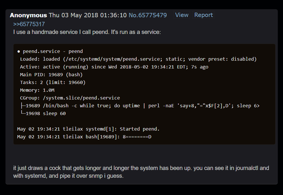Click the truncation arrow ending the bash line

258,106
